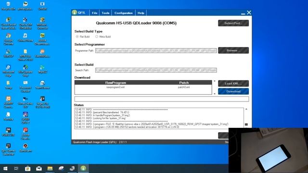Open the Tools menu
This screenshot has height=173, width=308.
(x=105, y=13)
